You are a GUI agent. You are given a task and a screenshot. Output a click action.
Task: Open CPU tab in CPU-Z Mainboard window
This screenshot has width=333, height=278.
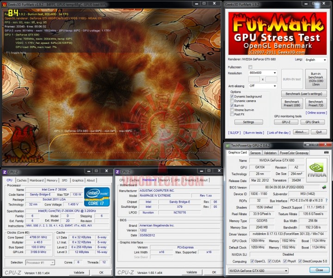pos(122,180)
